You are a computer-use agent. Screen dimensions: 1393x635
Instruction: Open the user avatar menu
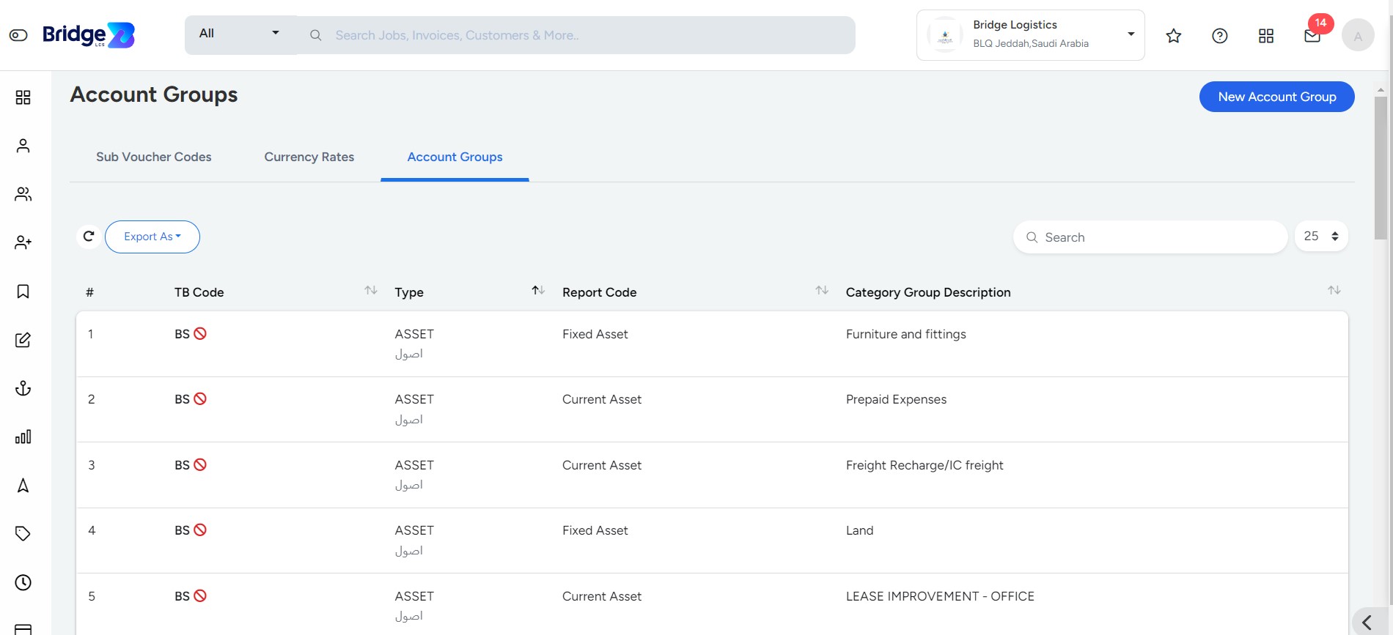point(1358,35)
